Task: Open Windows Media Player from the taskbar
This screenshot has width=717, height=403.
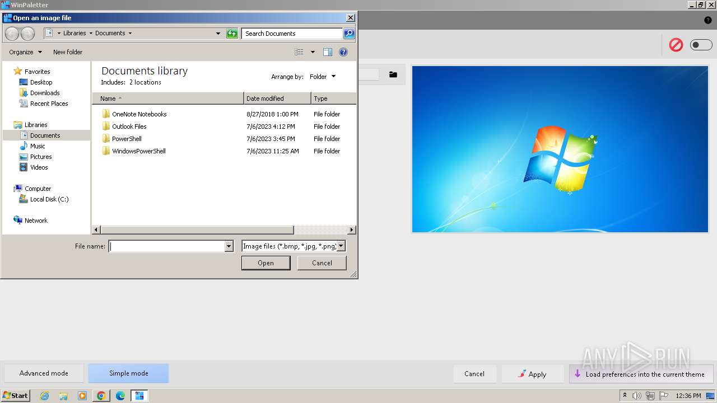Action: (x=82, y=396)
